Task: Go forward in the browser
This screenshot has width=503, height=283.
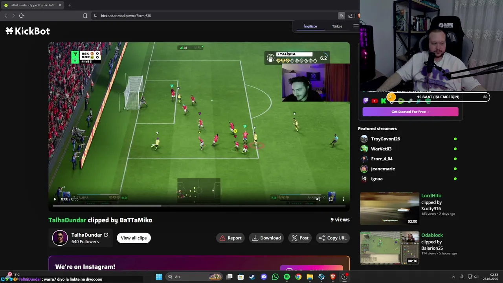Action: click(13, 16)
